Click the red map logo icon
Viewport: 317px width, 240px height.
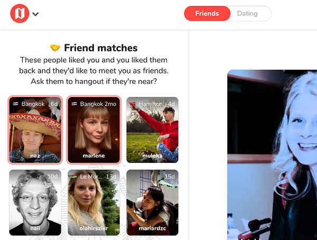click(x=20, y=14)
